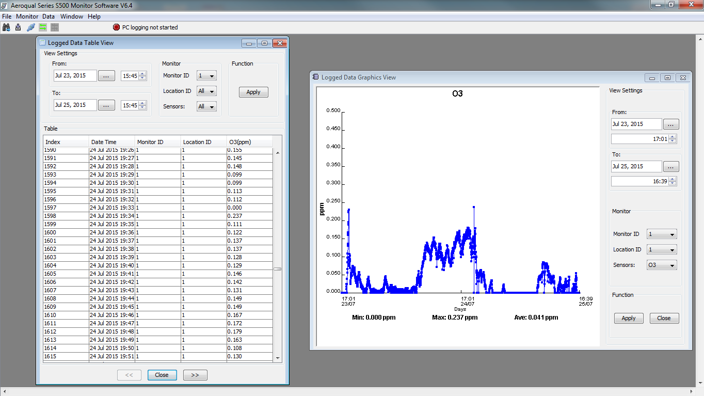Click the From date browse button in Graphics View
704x396 pixels.
click(x=671, y=124)
